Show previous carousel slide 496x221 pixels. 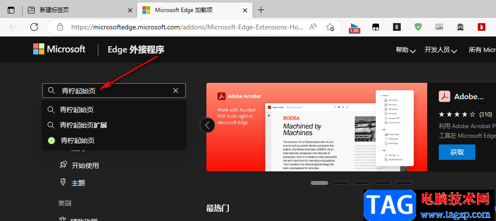point(207,125)
